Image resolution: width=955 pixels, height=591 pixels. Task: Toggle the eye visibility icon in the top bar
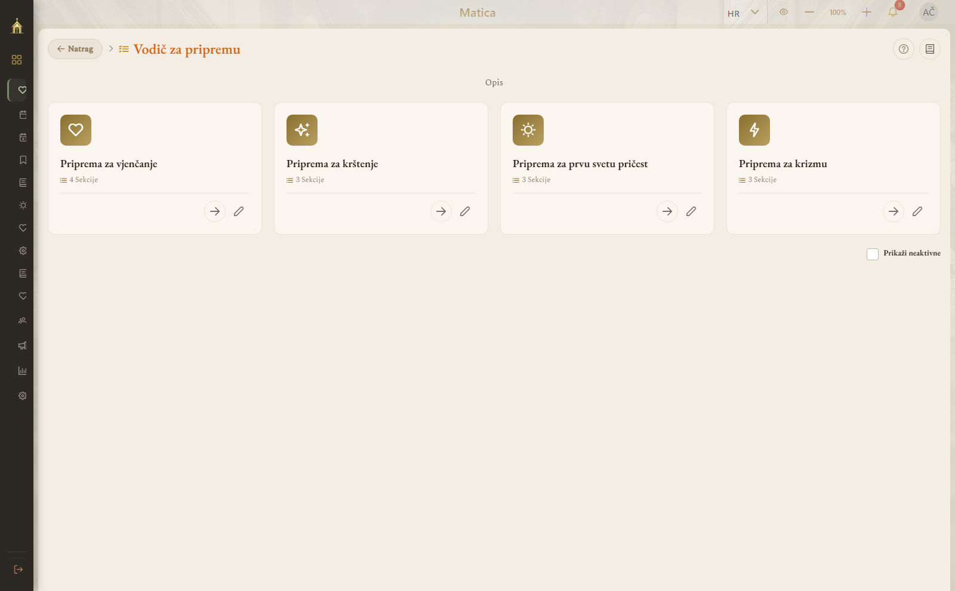coord(784,12)
